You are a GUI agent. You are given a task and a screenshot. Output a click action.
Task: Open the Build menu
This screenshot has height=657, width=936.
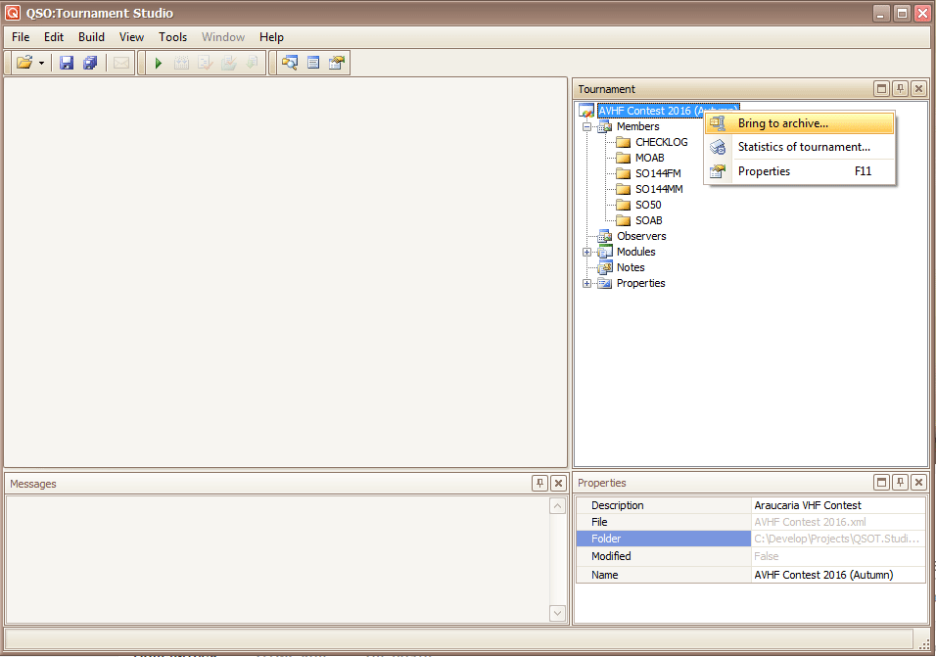91,37
